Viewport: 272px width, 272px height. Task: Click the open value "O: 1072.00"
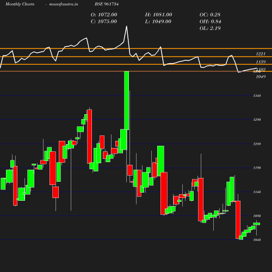(x=104, y=15)
